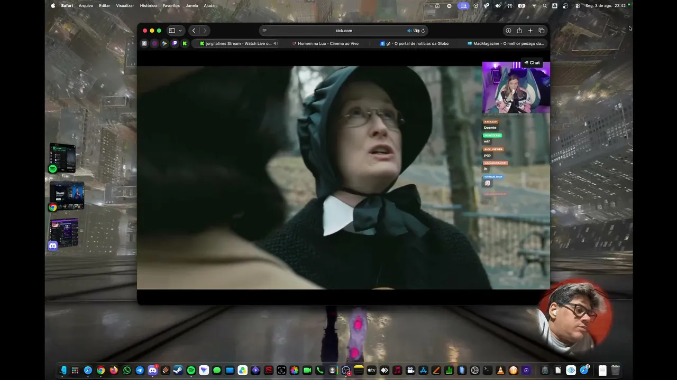
Task: Show the tab overview
Action: pyautogui.click(x=542, y=31)
